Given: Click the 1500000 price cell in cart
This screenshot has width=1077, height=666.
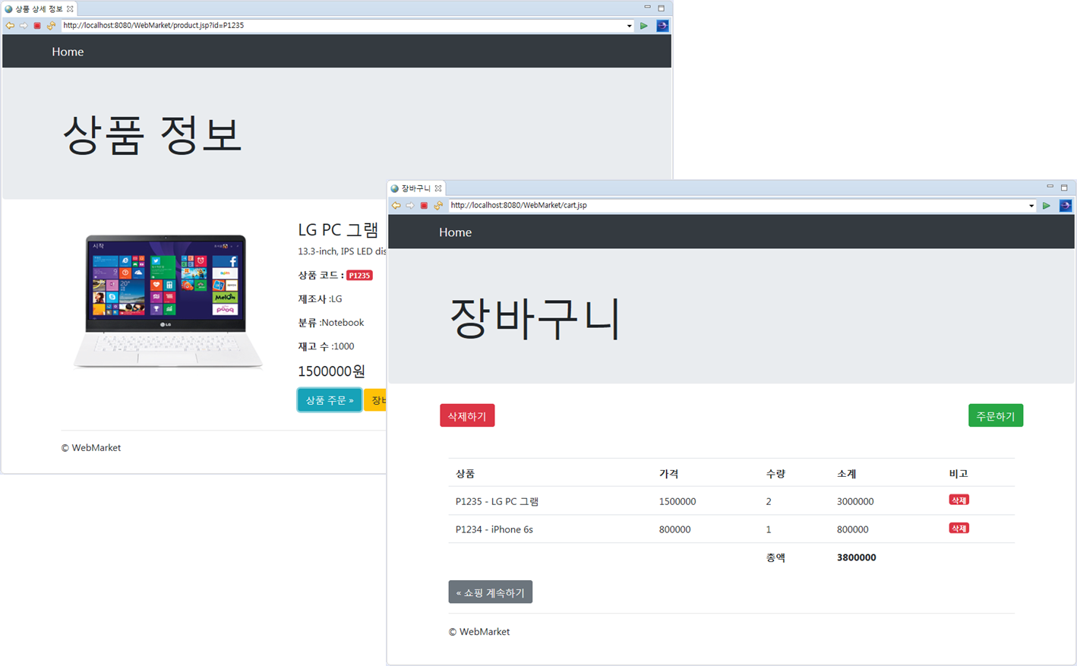Looking at the screenshot, I should click(x=677, y=501).
